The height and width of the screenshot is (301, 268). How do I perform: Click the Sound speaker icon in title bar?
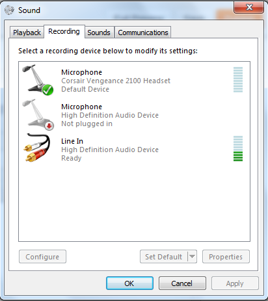pyautogui.click(x=9, y=10)
